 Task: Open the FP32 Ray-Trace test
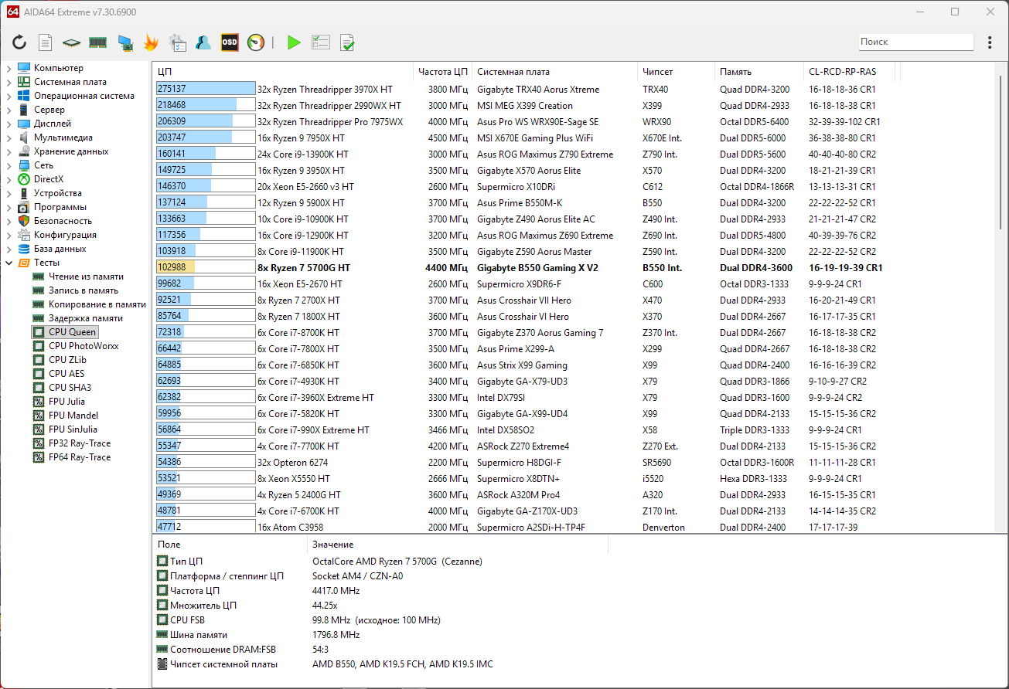80,443
